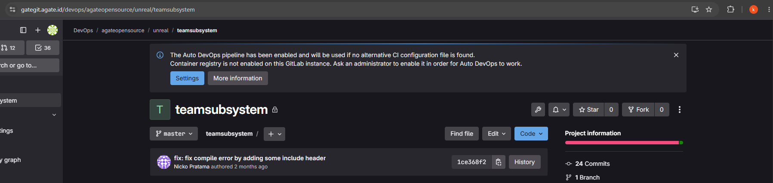Click the repository languages color bar

pyautogui.click(x=624, y=143)
